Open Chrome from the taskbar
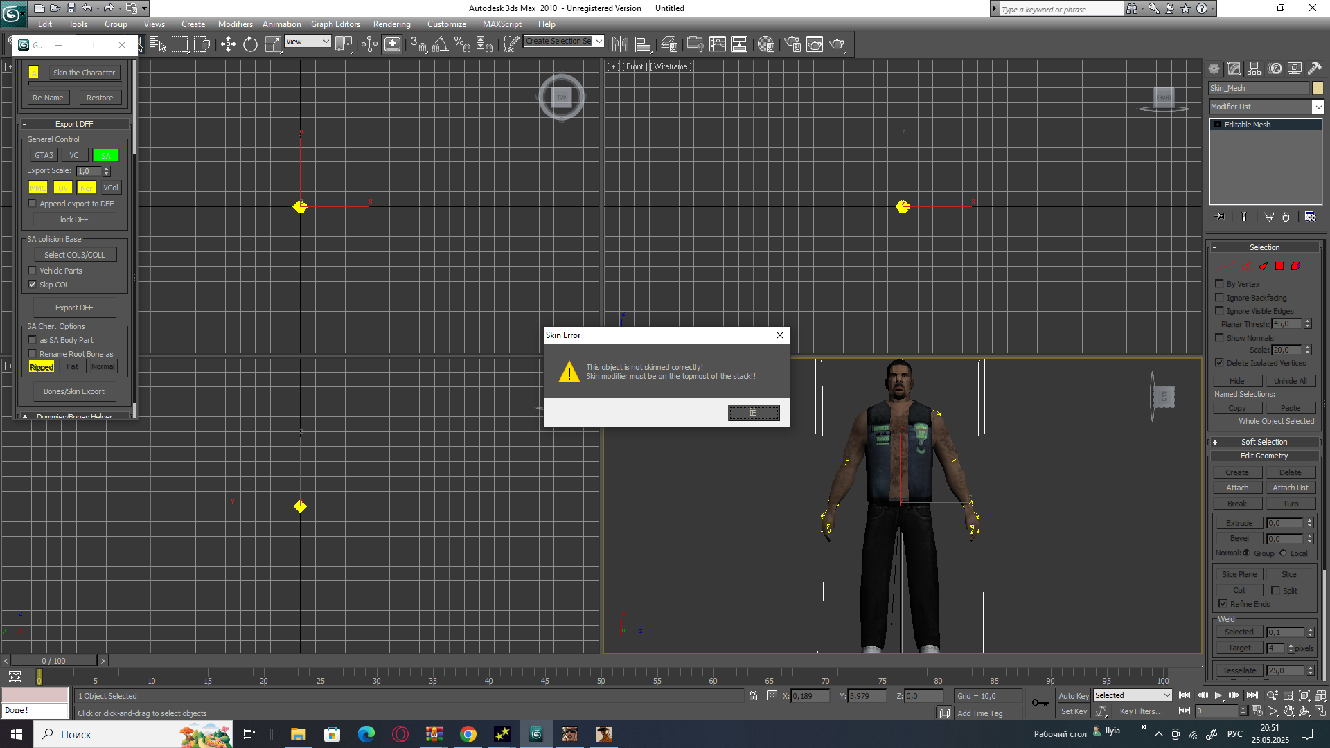This screenshot has height=748, width=1330. pyautogui.click(x=468, y=734)
